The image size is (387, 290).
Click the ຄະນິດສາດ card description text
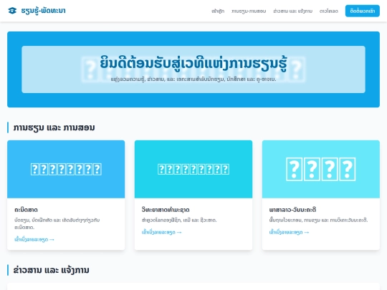[57, 223]
